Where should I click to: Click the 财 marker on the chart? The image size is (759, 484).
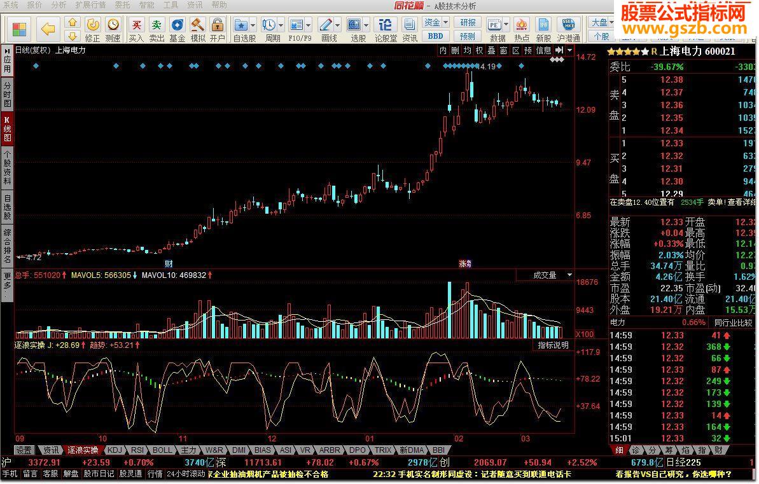tap(169, 264)
